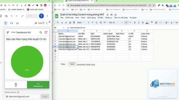Open a new browser tab

pos(97,1)
